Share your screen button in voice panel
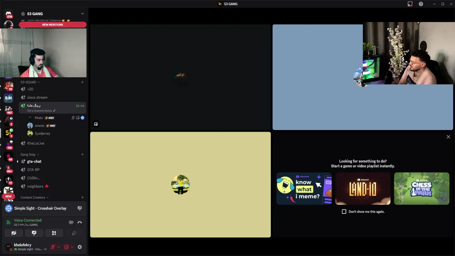This screenshot has width=455, height=256. (34, 233)
